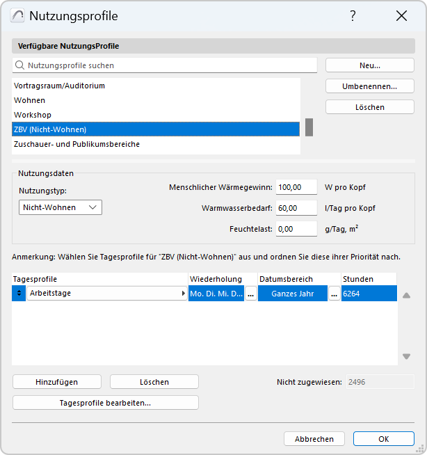The image size is (427, 455).
Task: Close the Nutzungsprofile dialog
Action: [x=401, y=16]
